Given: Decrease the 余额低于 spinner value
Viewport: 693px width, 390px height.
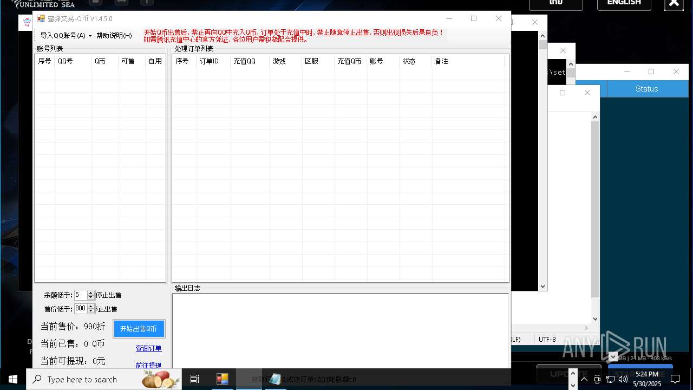Looking at the screenshot, I should point(91,297).
